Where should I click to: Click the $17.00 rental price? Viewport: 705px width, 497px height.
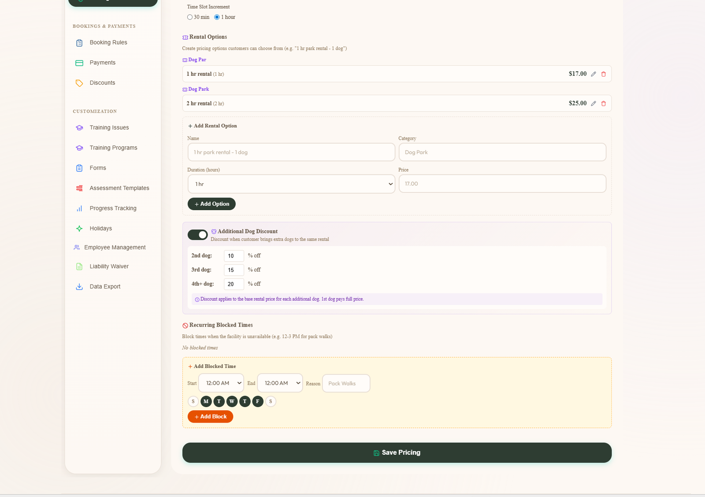(578, 74)
